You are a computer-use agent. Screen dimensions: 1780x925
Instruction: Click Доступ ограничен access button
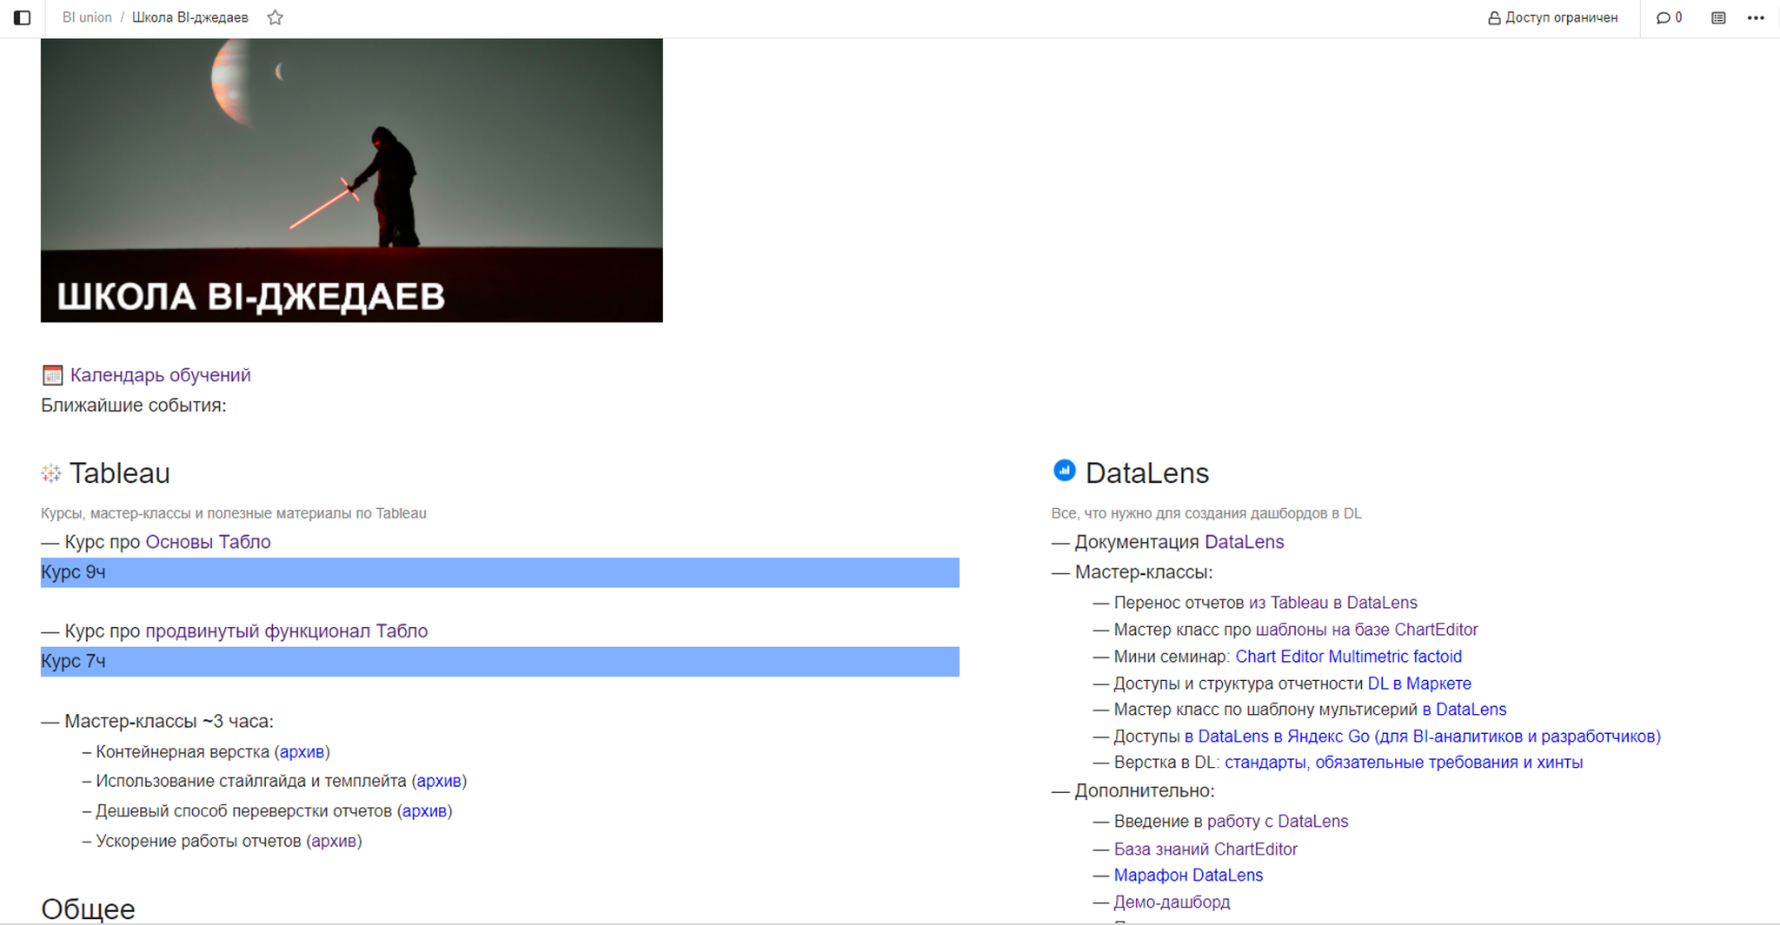tap(1552, 17)
